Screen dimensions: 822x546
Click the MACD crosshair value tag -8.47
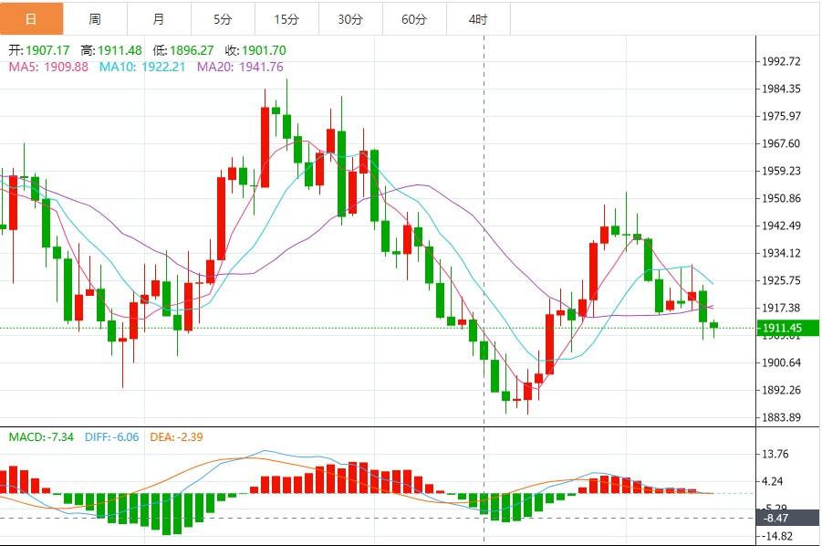click(788, 518)
